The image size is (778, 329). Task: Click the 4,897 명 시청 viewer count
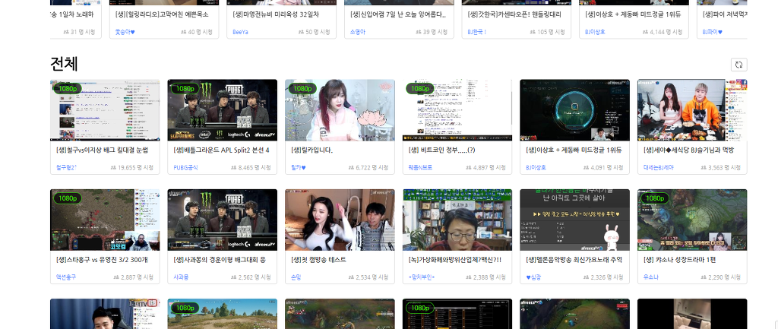[486, 168]
